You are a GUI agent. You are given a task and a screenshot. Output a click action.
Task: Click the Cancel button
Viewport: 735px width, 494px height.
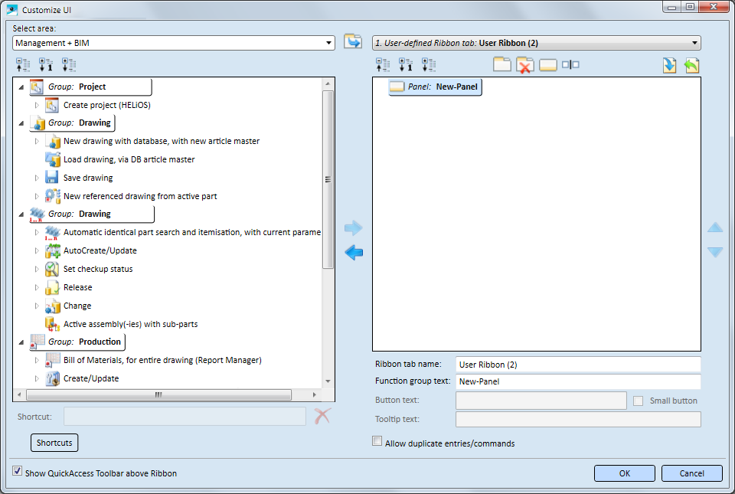point(691,473)
